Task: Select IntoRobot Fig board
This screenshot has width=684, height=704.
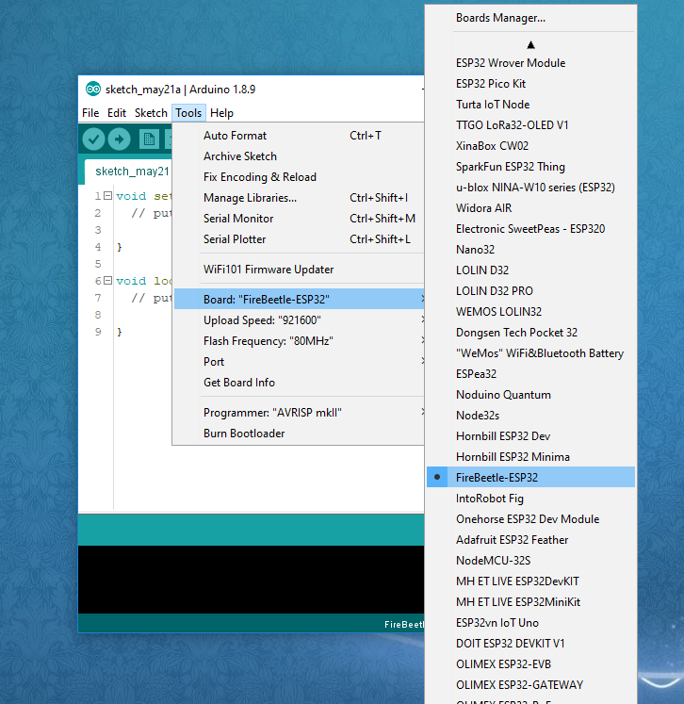Action: point(531,499)
